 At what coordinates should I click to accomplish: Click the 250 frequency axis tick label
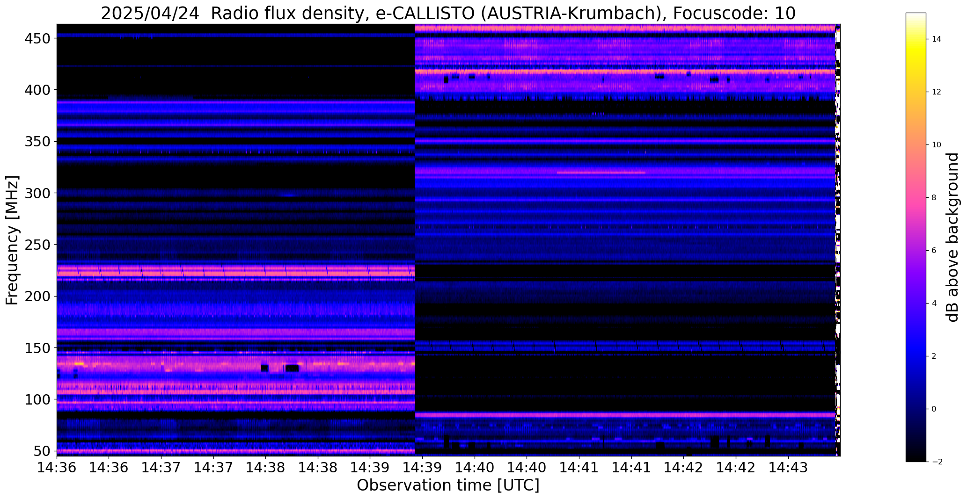point(37,245)
